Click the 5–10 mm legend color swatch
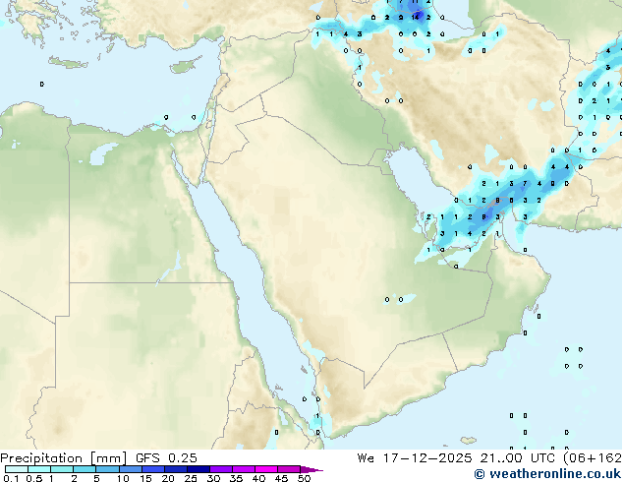The height and width of the screenshot is (482, 623). (107, 469)
